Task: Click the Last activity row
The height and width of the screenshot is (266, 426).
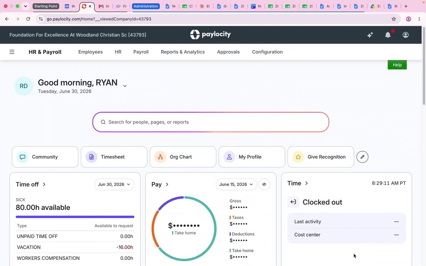Action: (346, 222)
